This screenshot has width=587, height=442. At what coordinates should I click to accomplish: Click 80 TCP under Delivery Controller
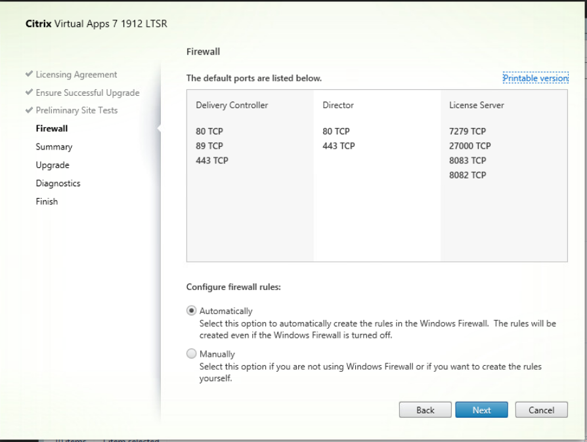coord(209,131)
